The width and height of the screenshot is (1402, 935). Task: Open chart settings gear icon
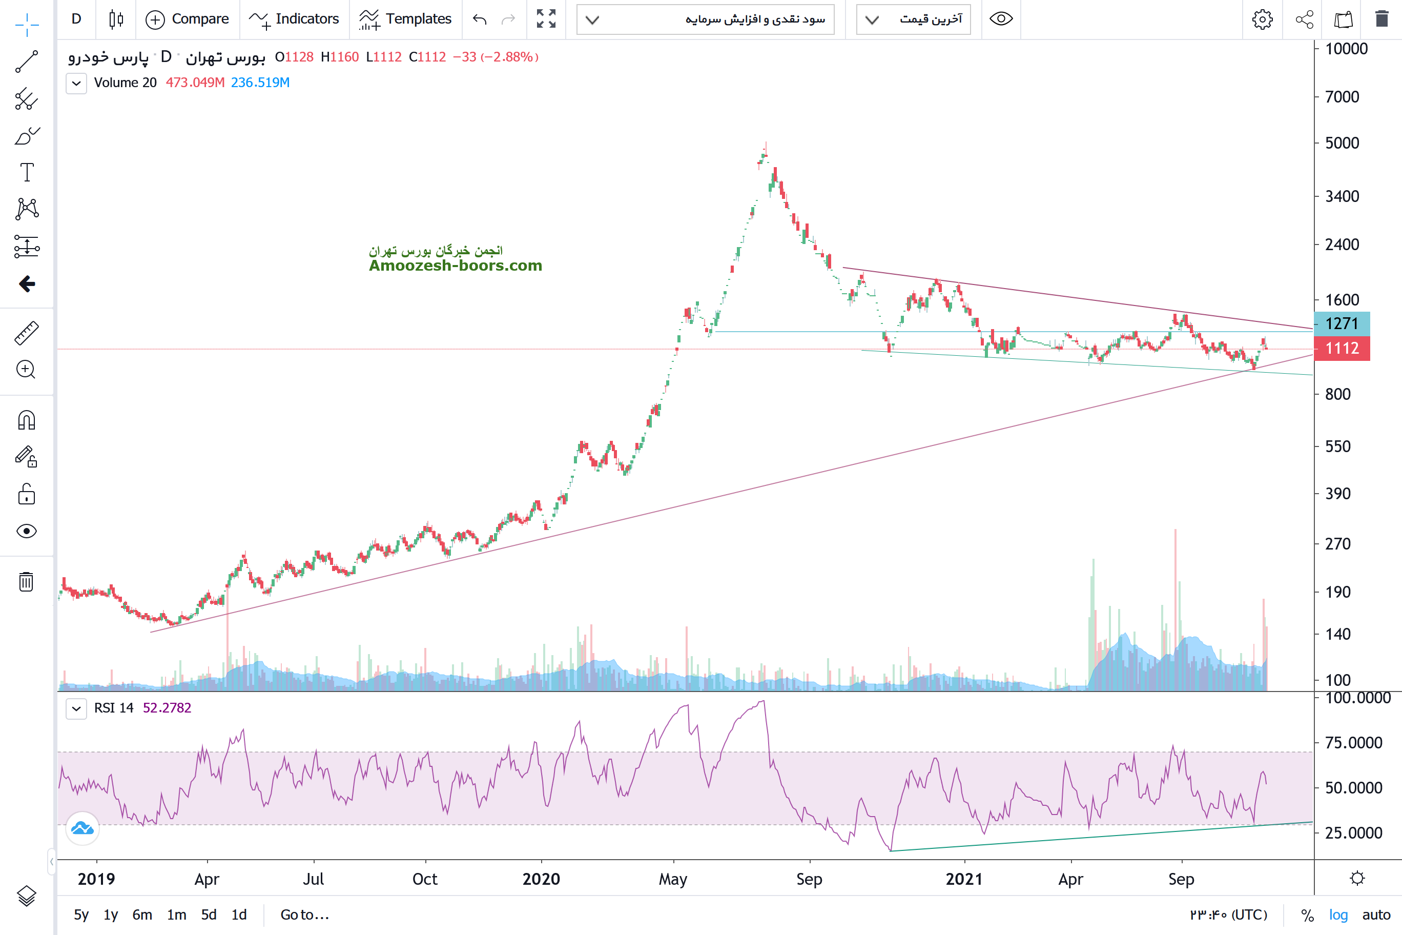1261,19
